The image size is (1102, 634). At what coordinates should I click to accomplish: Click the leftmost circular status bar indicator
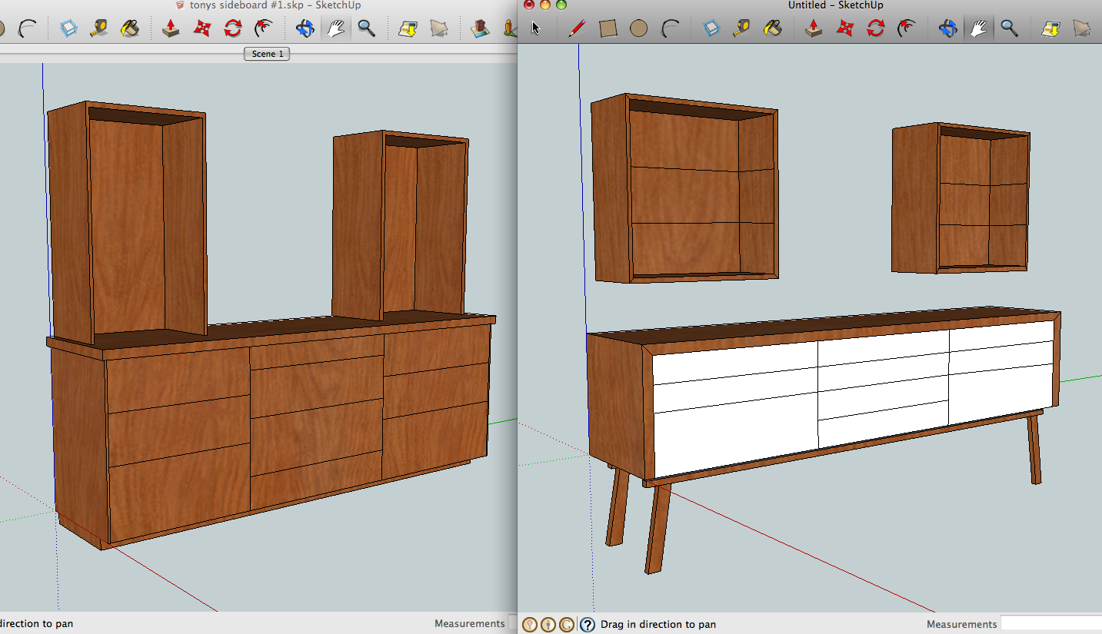point(529,624)
